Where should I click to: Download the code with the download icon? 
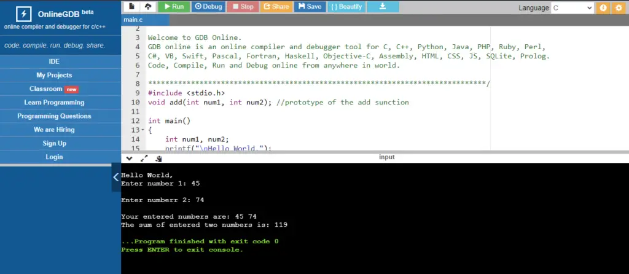pos(383,6)
